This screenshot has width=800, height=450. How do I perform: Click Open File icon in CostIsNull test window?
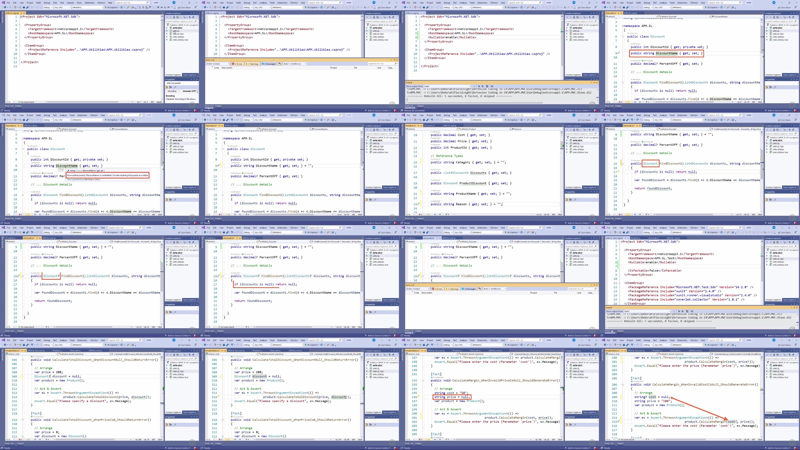(620, 345)
